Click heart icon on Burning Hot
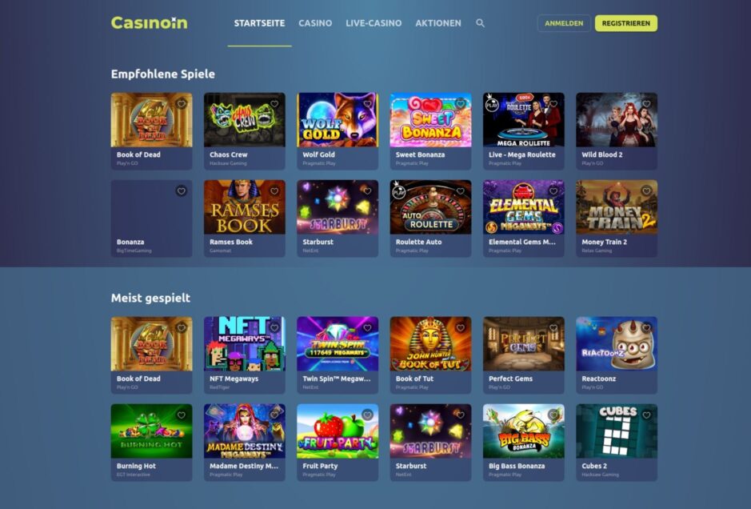This screenshot has height=509, width=751. tap(181, 415)
